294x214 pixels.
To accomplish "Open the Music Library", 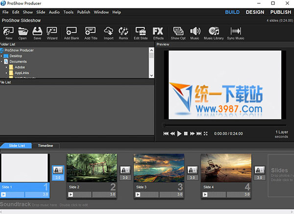I will coord(214,33).
